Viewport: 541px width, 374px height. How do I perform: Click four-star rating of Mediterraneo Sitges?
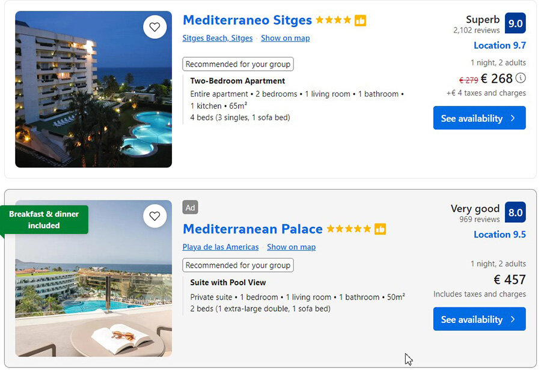pos(333,20)
